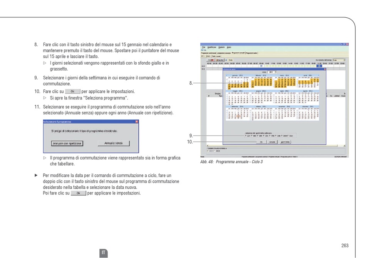Click the 12:00 label on the time scale
366x258 pixels.
tap(279, 63)
